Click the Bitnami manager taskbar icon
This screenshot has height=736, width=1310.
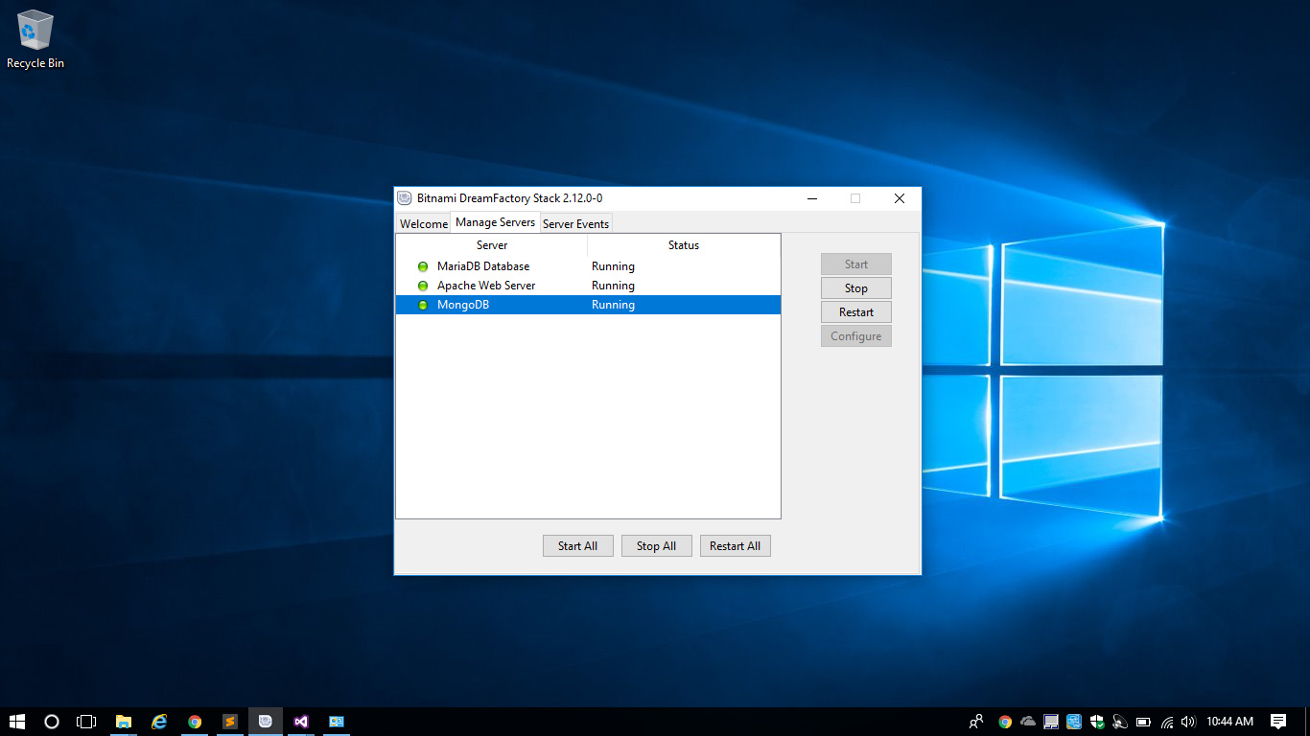click(266, 722)
